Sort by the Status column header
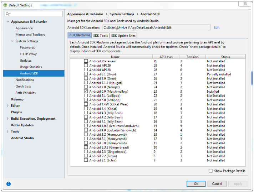The height and width of the screenshot is (192, 254). tap(225, 57)
